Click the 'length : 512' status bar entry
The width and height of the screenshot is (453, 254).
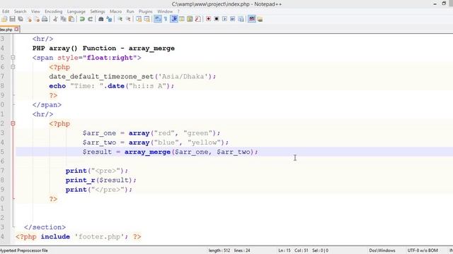click(219, 250)
